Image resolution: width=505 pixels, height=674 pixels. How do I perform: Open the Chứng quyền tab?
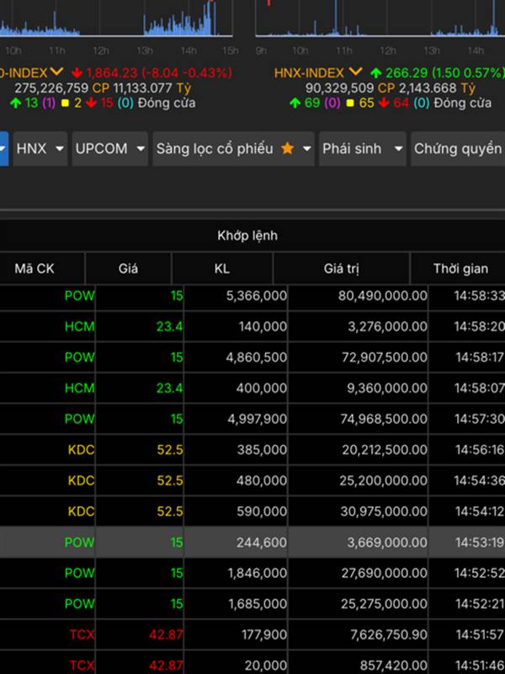pos(457,148)
